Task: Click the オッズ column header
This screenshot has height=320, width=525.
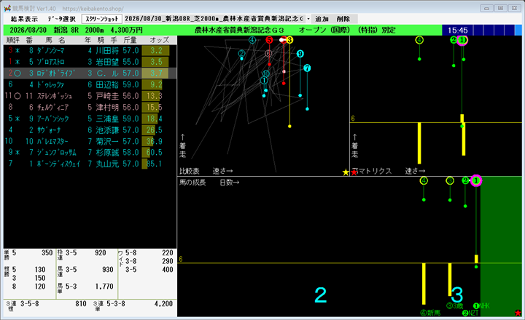Action: pos(160,40)
